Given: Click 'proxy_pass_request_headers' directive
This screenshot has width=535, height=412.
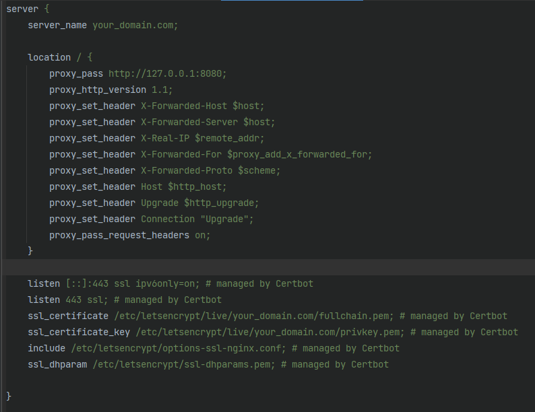Looking at the screenshot, I should point(119,235).
